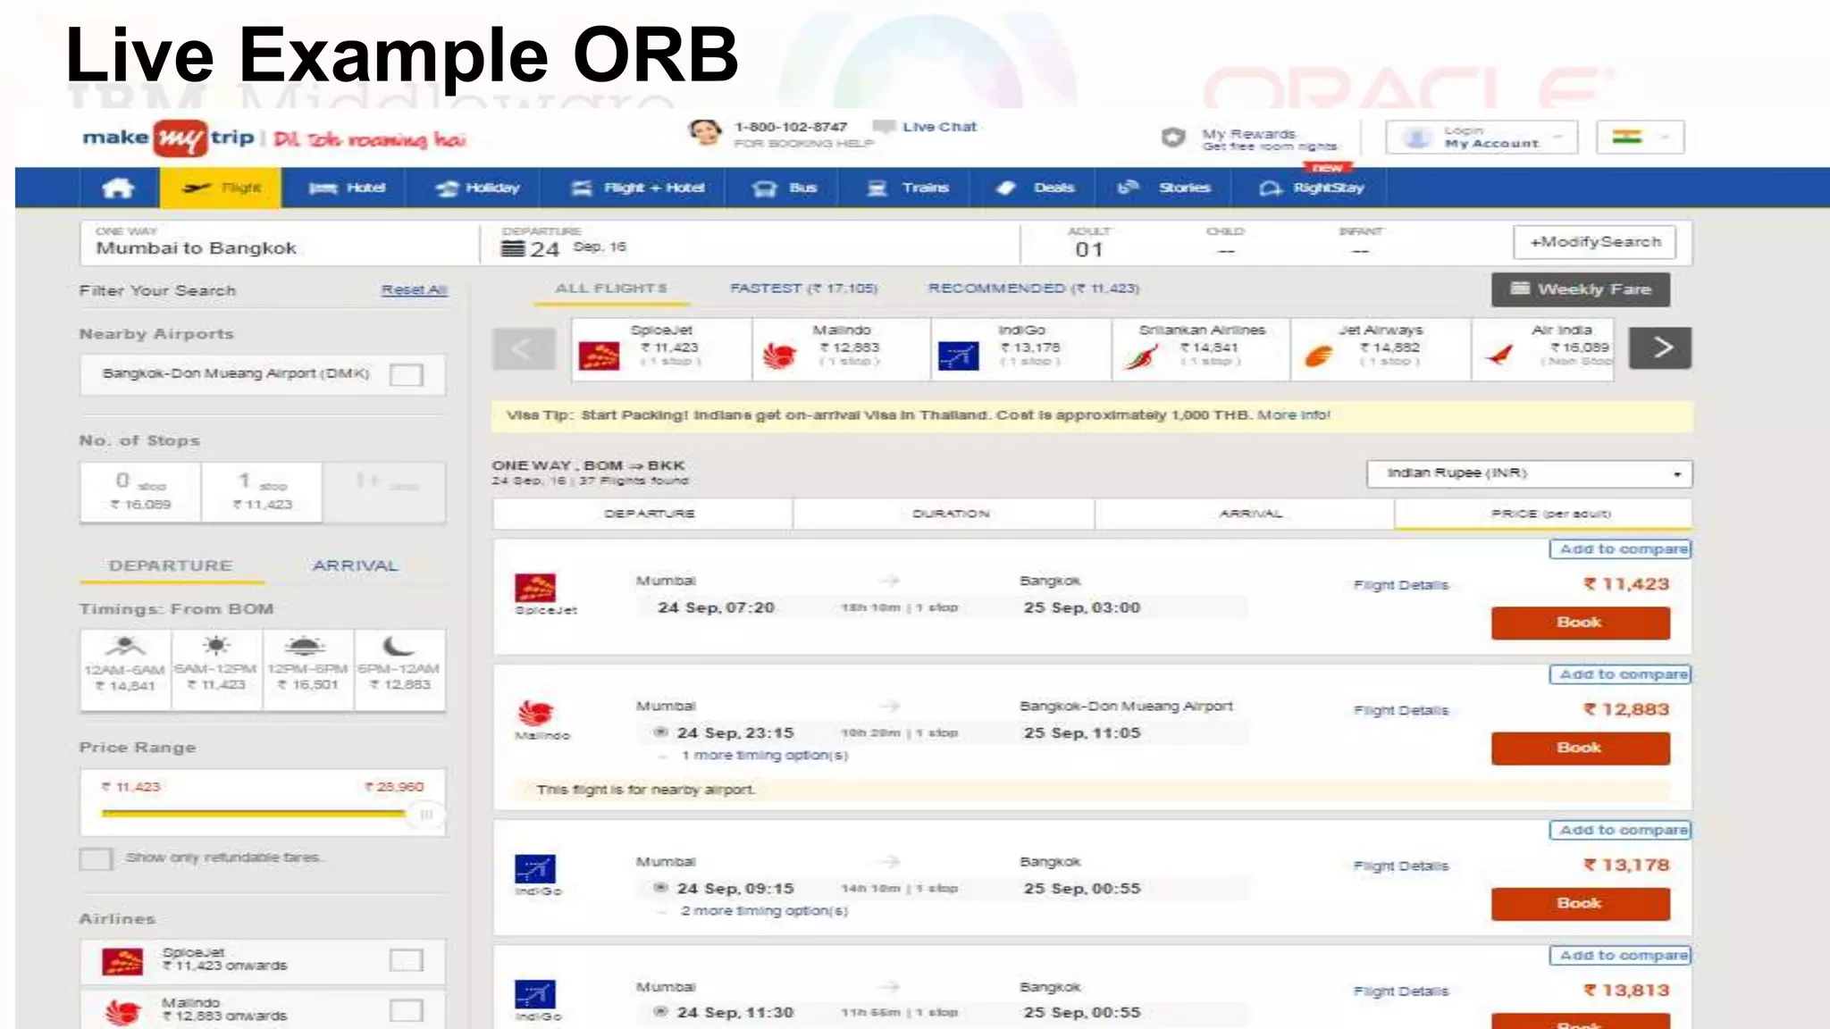This screenshot has height=1029, width=1830.
Task: Open the Flight tab
Action: tap(221, 188)
